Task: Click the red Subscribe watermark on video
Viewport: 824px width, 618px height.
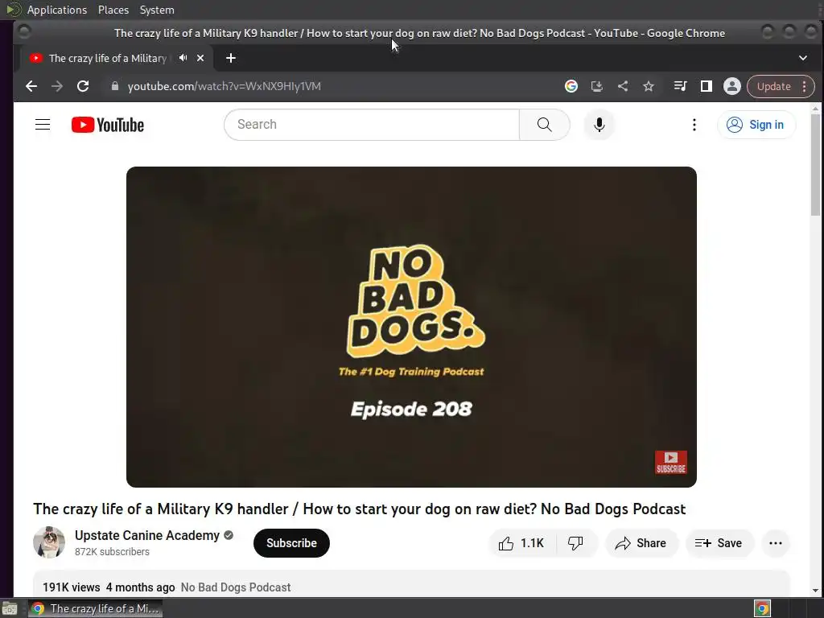Action: [x=671, y=463]
